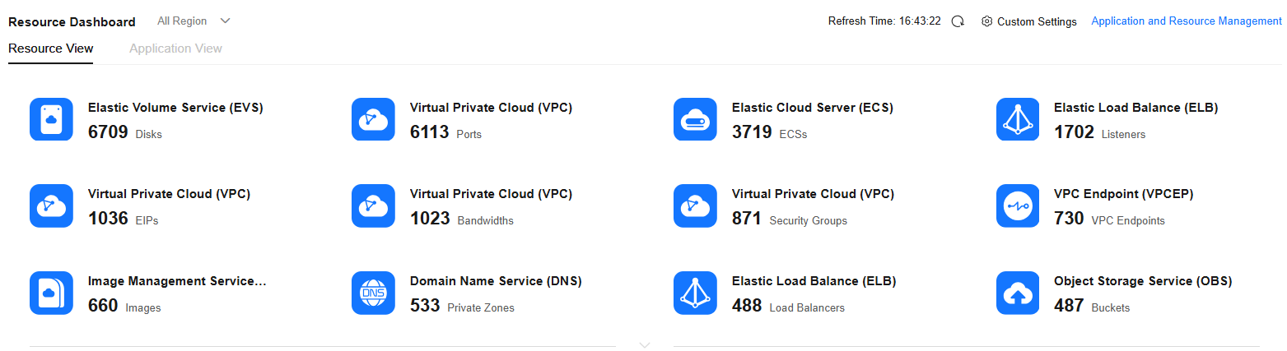Screen dimensions: 1287x351
Task: Click the Elastic Volume Service disk icon
Action: pyautogui.click(x=51, y=119)
